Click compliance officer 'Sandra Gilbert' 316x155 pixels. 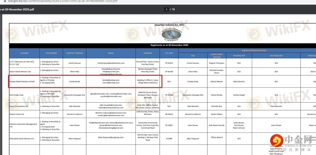(217, 114)
